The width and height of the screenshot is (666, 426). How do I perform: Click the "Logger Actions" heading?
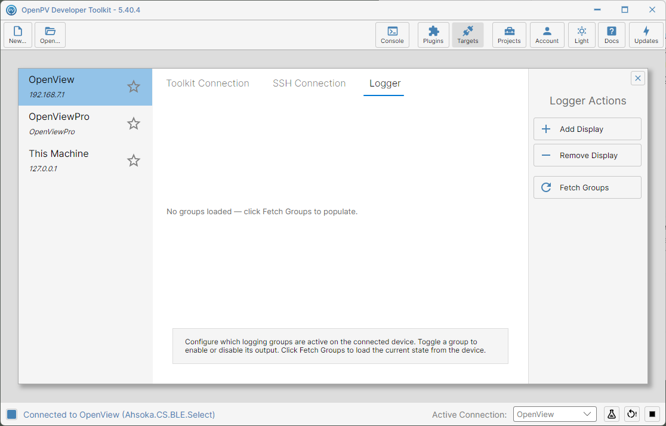point(588,101)
